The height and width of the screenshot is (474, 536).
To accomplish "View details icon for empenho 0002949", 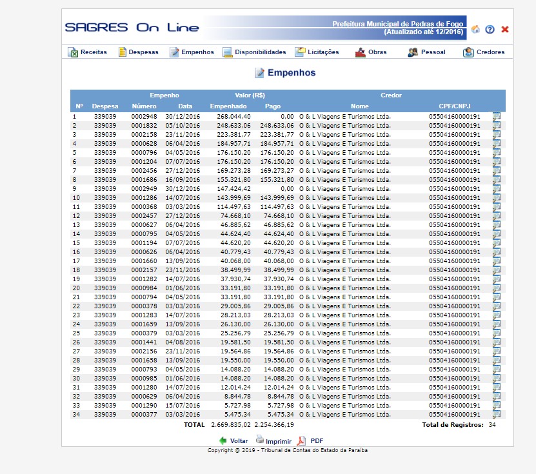I will tap(497, 189).
